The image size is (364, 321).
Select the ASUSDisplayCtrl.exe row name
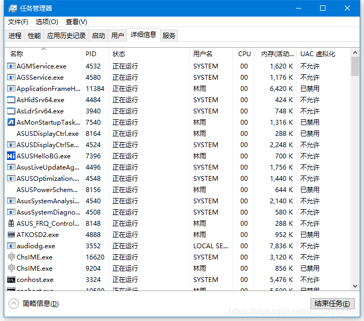[x=48, y=134]
